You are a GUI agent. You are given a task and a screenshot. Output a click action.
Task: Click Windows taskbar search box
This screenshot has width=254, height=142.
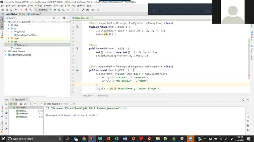(x=35, y=139)
